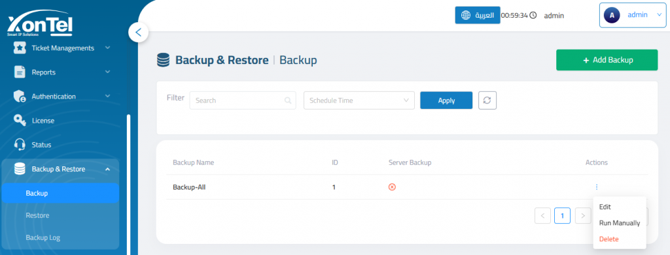Click the red X server backup status icon
670x255 pixels.
click(392, 187)
